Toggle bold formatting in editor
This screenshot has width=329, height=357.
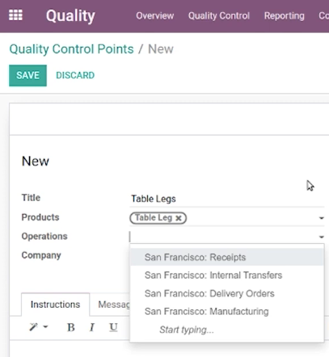click(x=71, y=327)
